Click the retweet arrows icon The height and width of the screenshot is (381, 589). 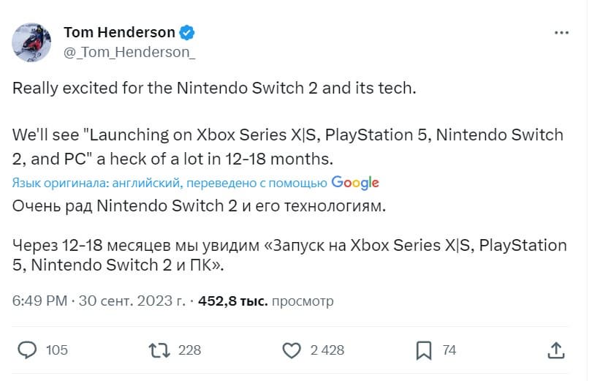click(x=157, y=350)
